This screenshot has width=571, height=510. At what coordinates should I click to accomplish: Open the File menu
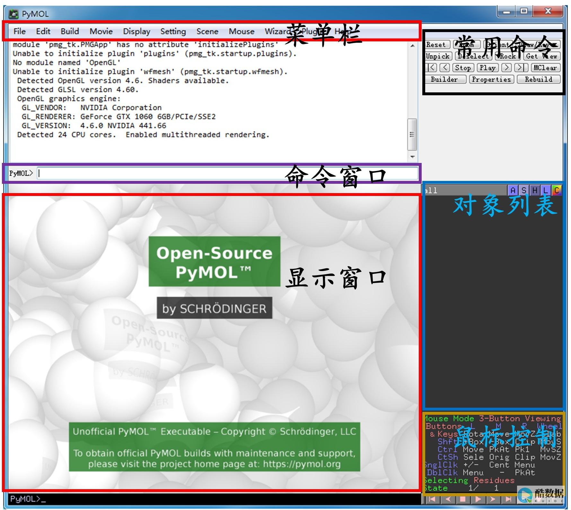20,31
